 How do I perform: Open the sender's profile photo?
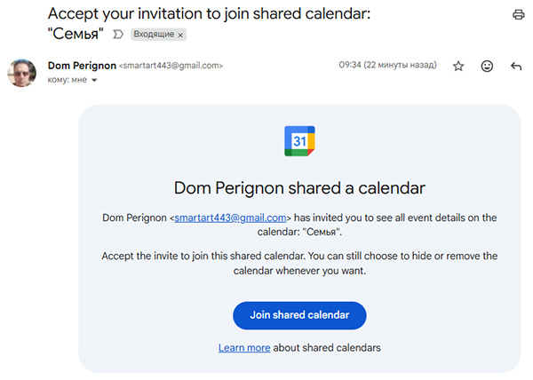pos(22,73)
